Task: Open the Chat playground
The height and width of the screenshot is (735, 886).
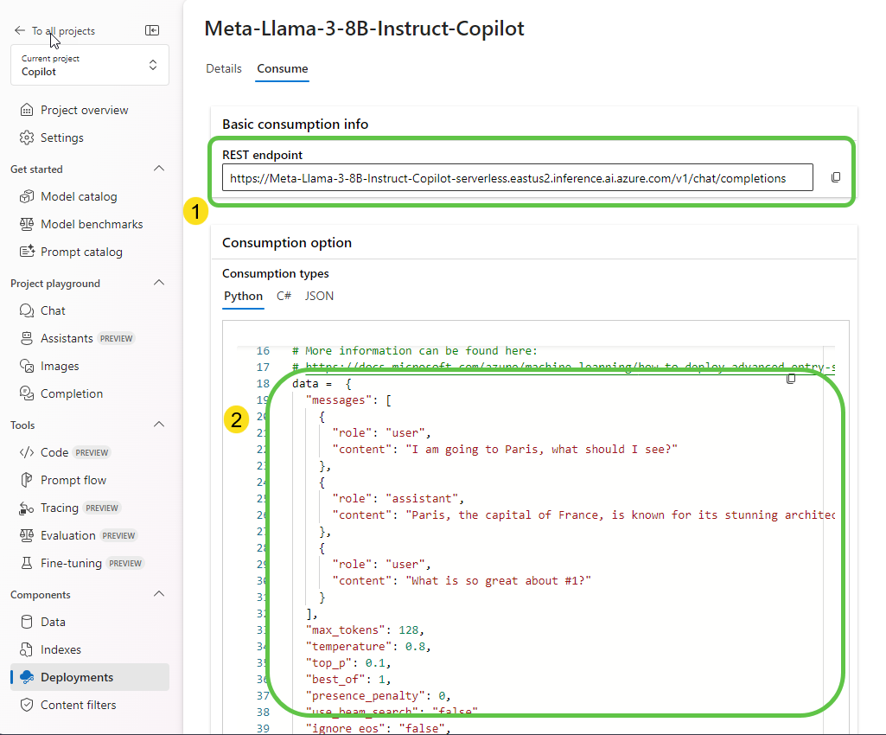Action: point(53,310)
